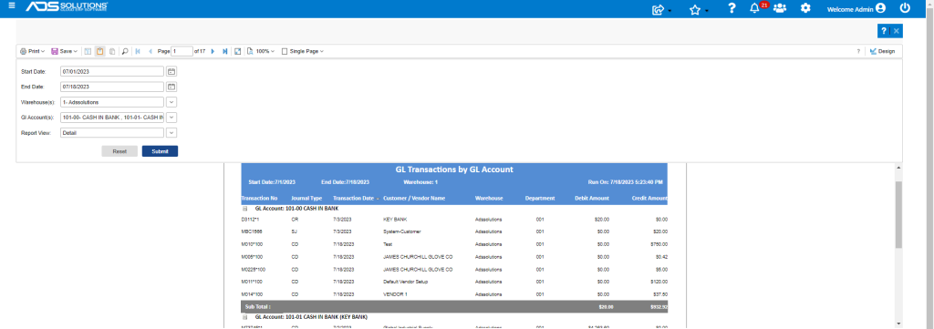Click the VENDOR 1 cell
934x329 pixels.
pyautogui.click(x=395, y=294)
